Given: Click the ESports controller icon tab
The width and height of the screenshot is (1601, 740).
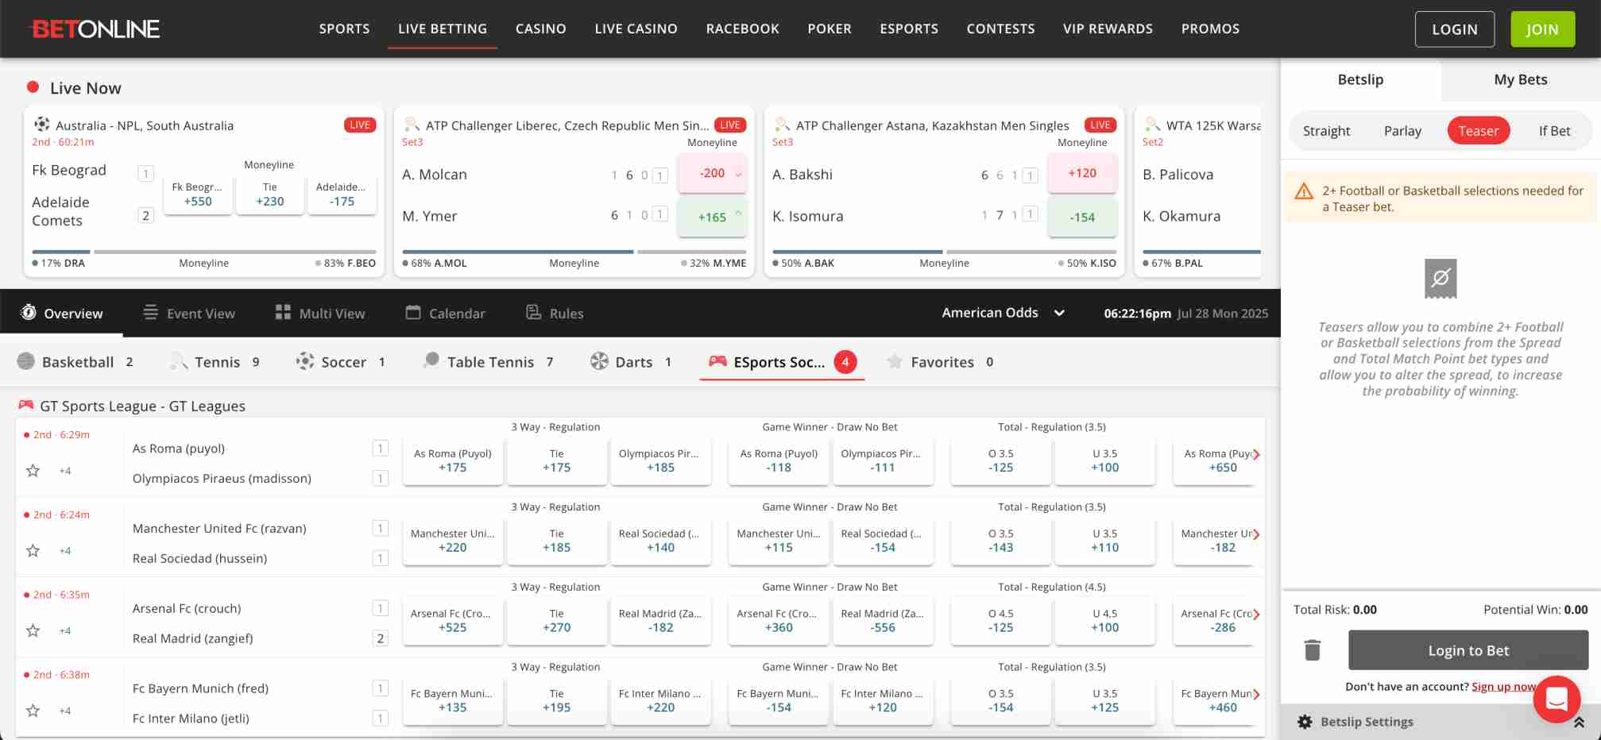Looking at the screenshot, I should pos(717,361).
